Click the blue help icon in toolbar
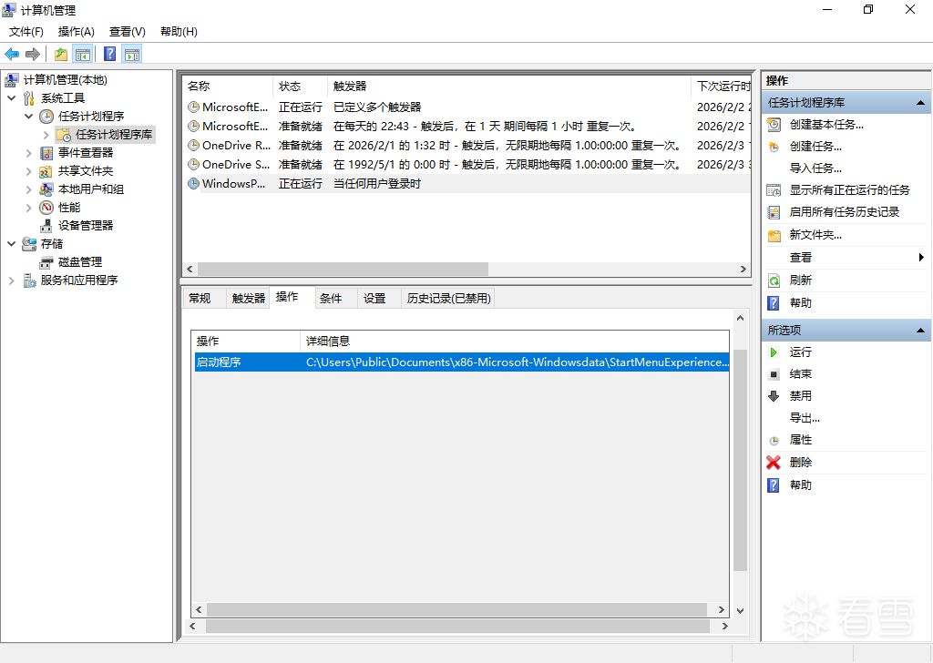933x663 pixels. point(109,54)
